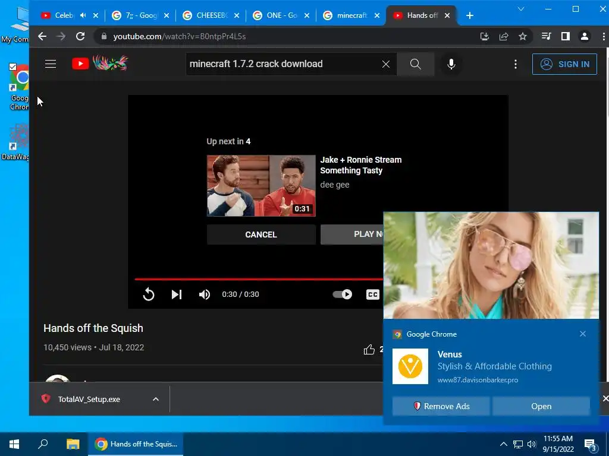Close the Chrome downloads bar
Viewport: 609px width, 456px height.
point(605,398)
